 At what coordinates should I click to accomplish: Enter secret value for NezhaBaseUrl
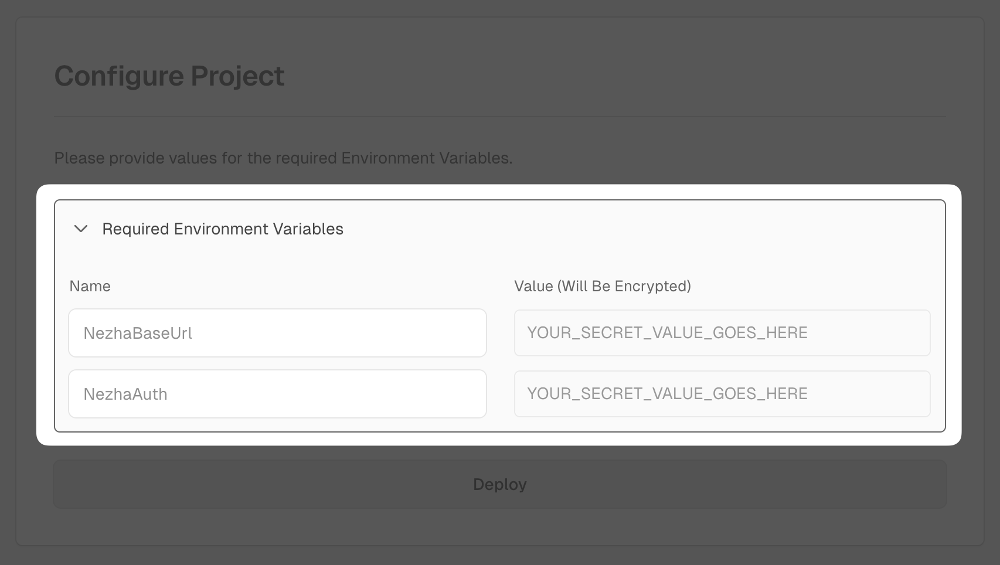[x=722, y=333]
